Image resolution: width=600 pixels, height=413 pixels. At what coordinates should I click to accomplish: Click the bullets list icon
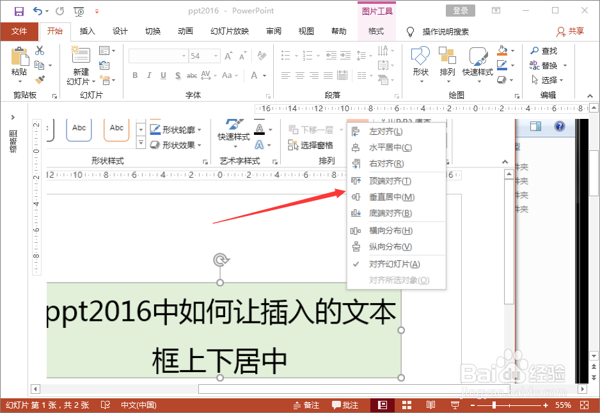tap(286, 56)
